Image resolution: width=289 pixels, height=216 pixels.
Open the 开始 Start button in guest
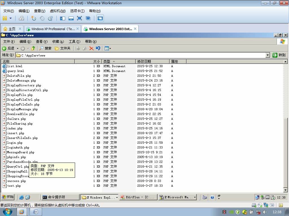[8, 197]
